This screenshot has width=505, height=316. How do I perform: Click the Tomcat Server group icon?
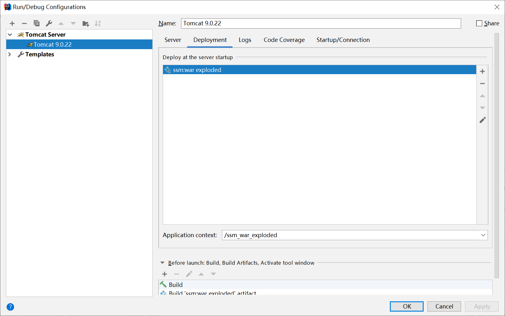coord(21,35)
